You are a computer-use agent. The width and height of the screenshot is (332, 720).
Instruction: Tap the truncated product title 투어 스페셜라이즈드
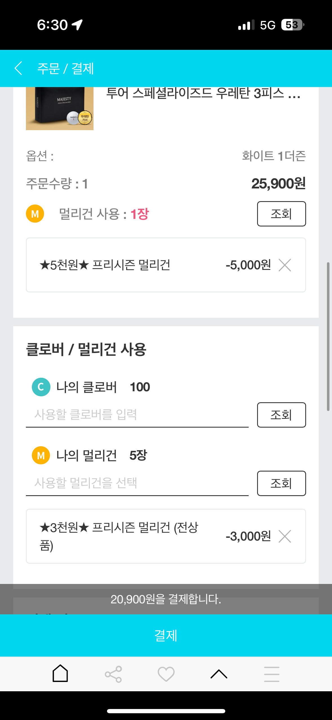click(203, 94)
